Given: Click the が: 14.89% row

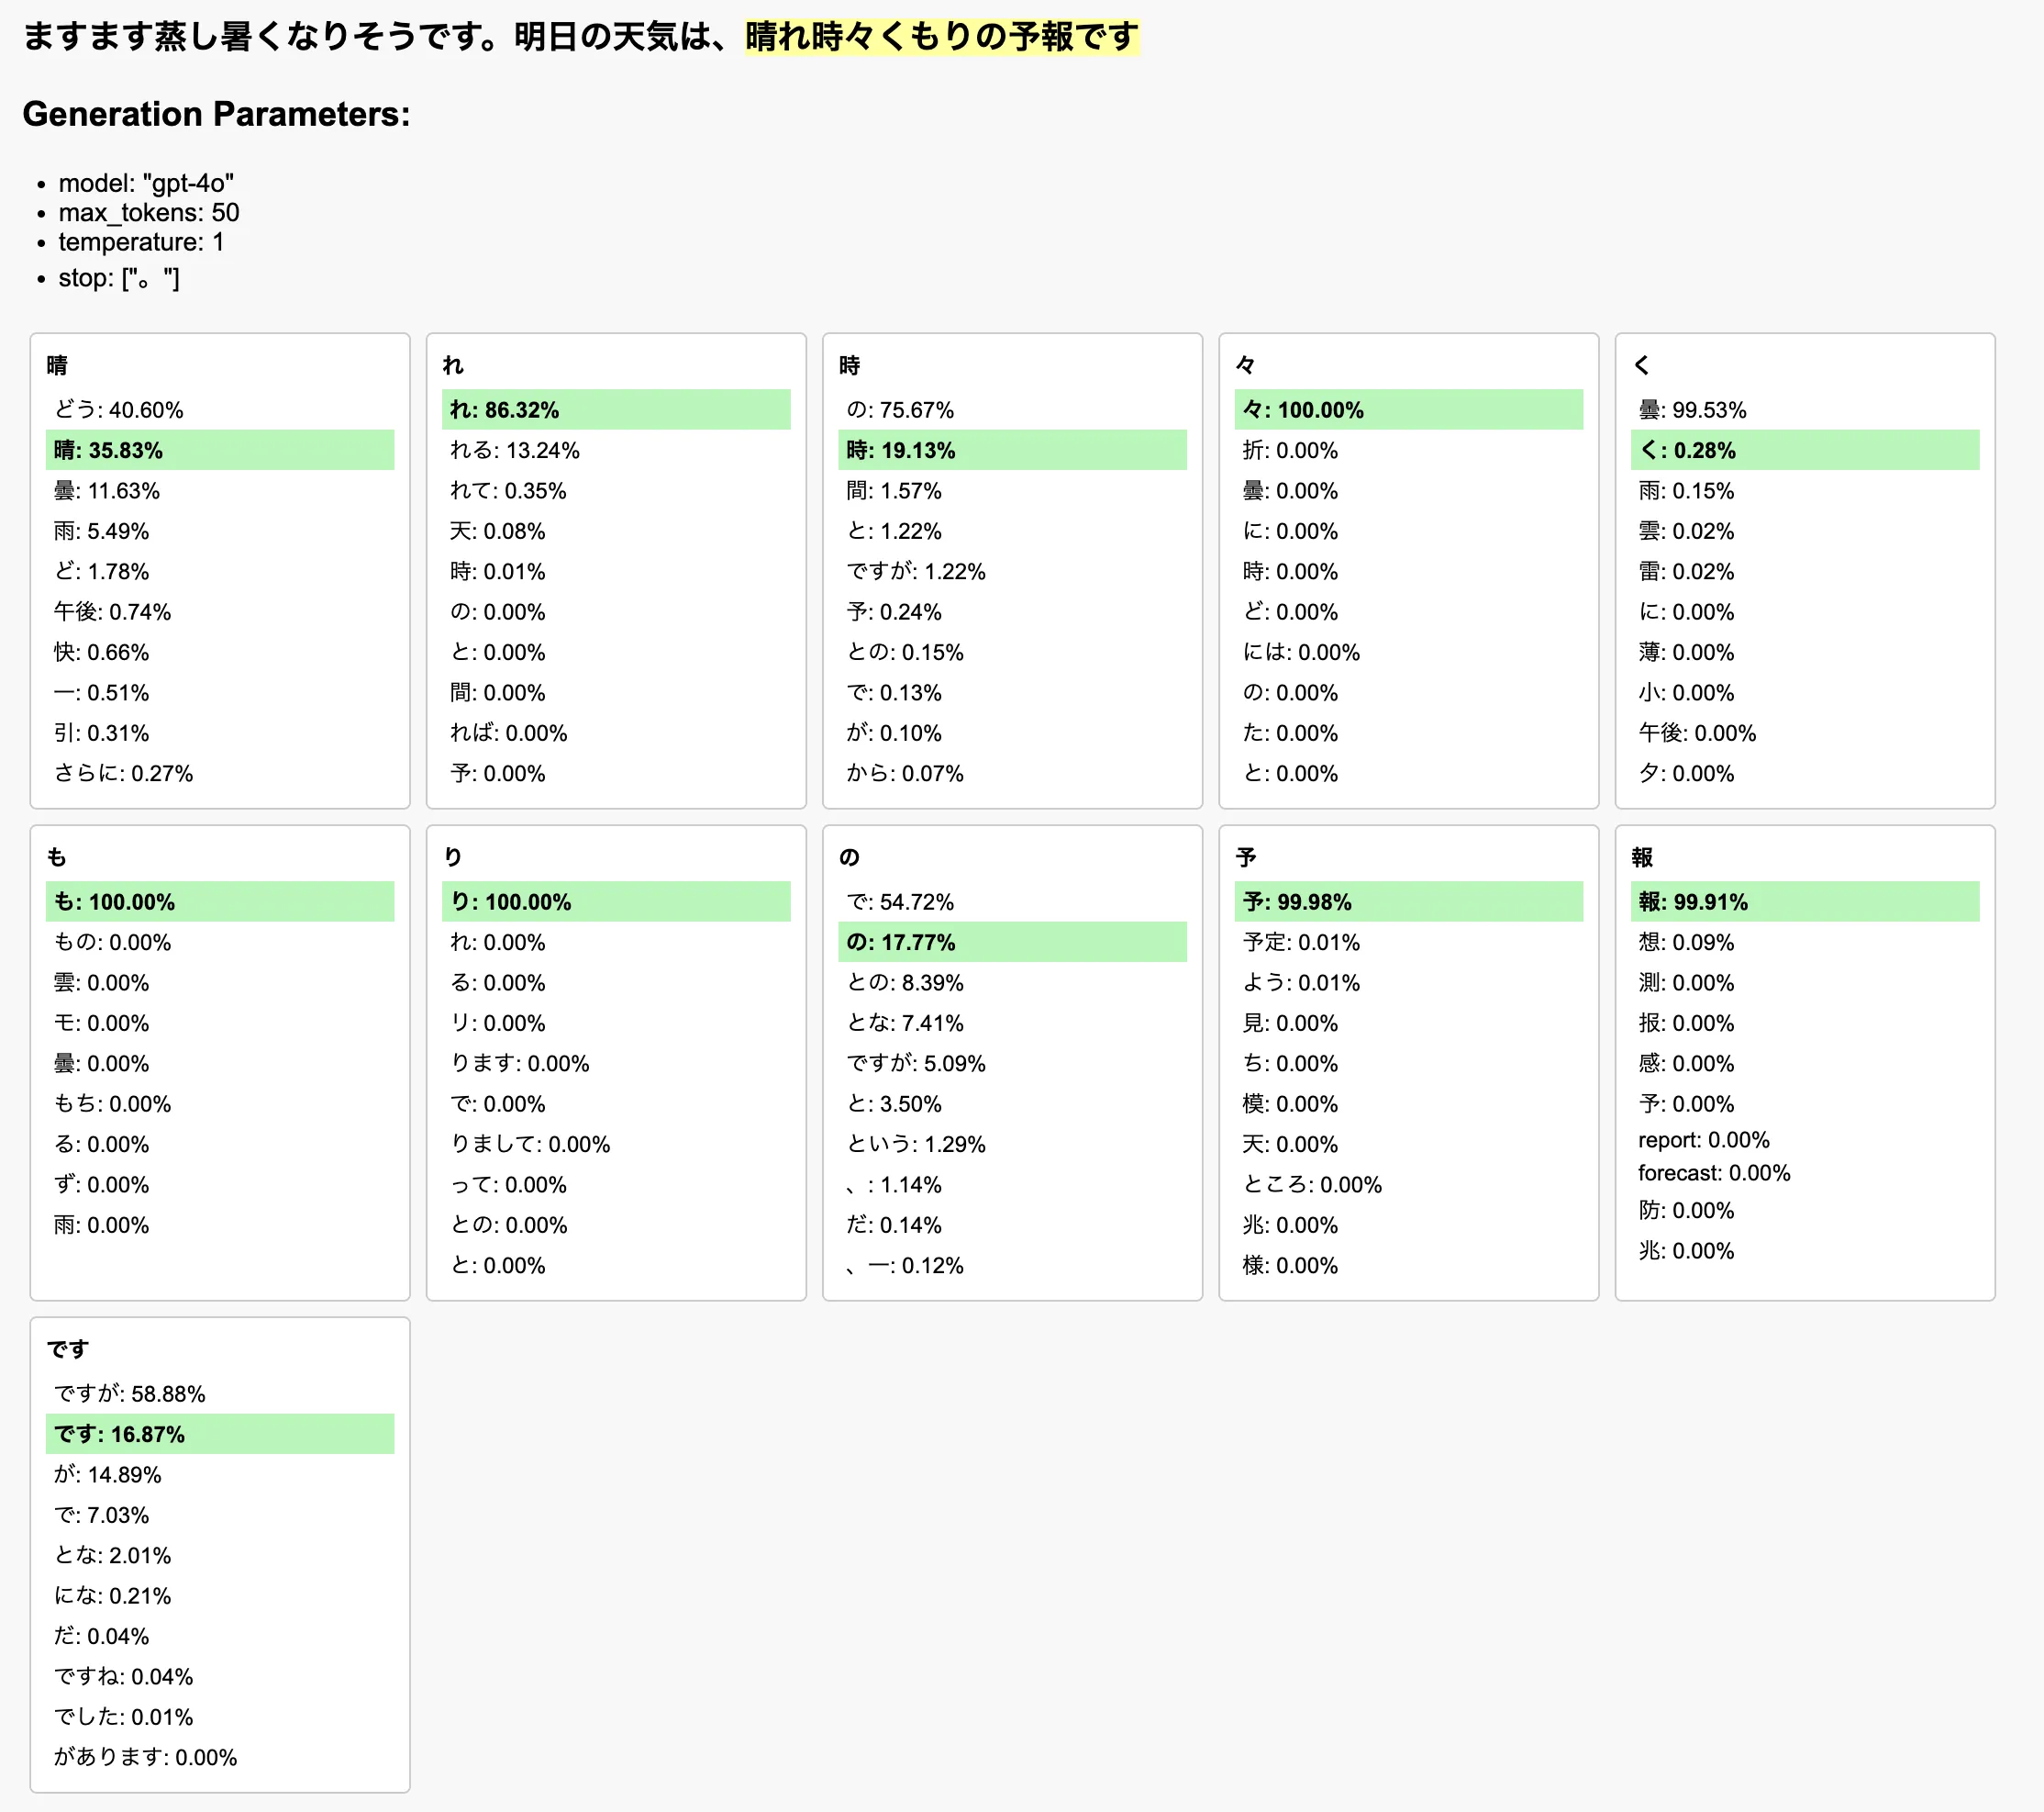Looking at the screenshot, I should pyautogui.click(x=220, y=1474).
